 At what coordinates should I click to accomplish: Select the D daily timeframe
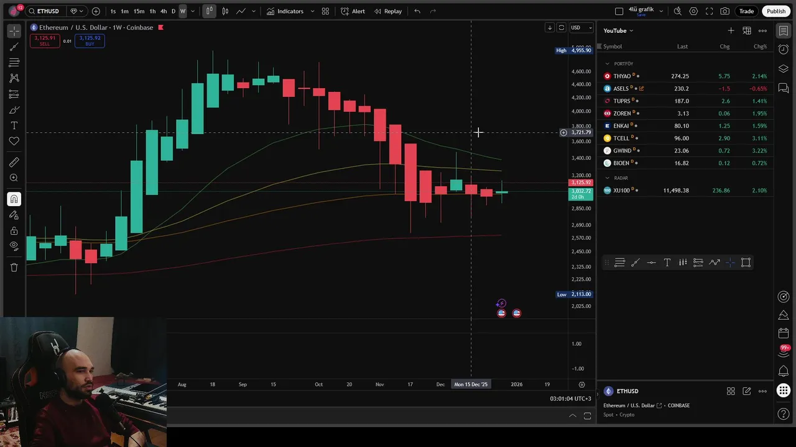pos(174,11)
